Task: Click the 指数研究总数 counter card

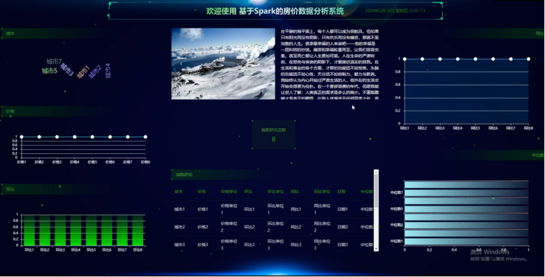Action: [x=273, y=135]
